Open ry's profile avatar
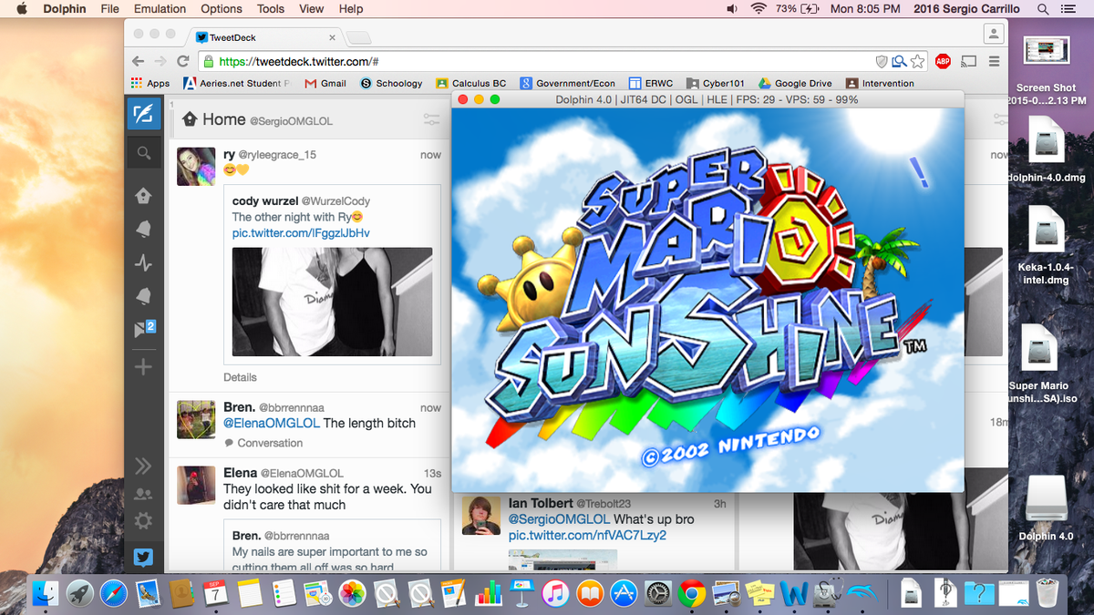Screen dimensions: 1094x615 click(196, 167)
